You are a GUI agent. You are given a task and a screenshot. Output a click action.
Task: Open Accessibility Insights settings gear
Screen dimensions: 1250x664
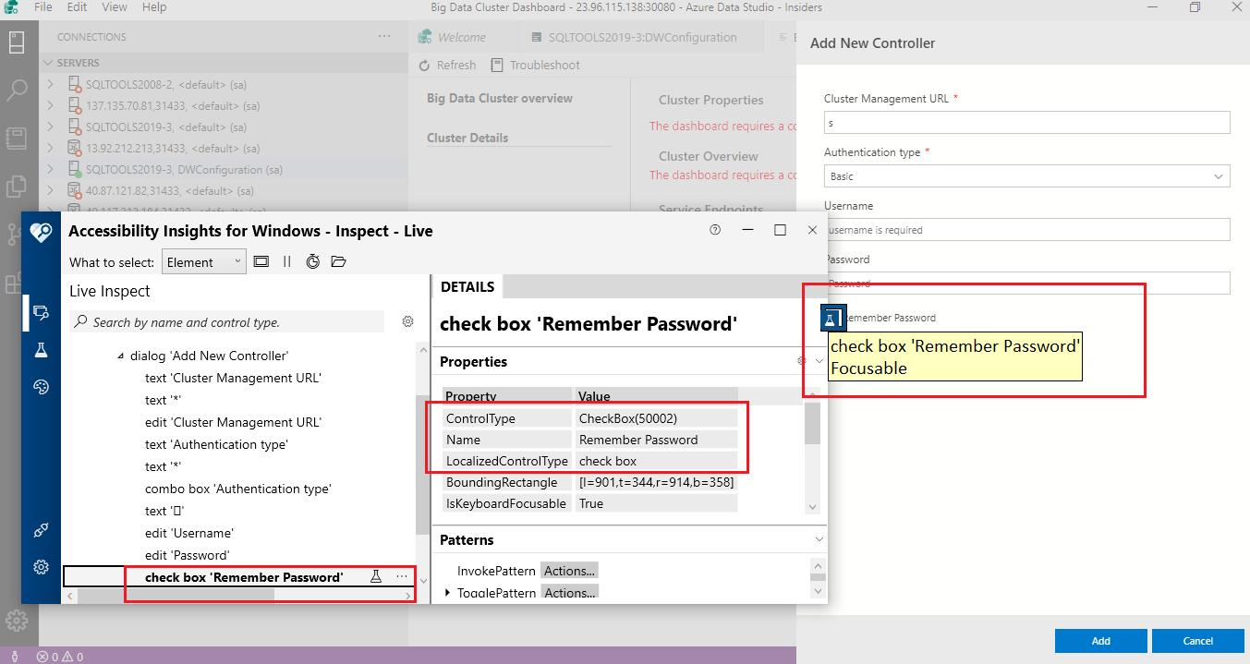41,567
